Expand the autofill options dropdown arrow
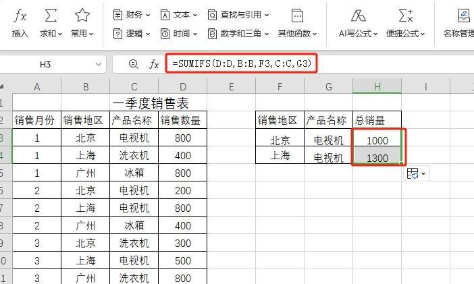This screenshot has width=474, height=284. point(423,174)
